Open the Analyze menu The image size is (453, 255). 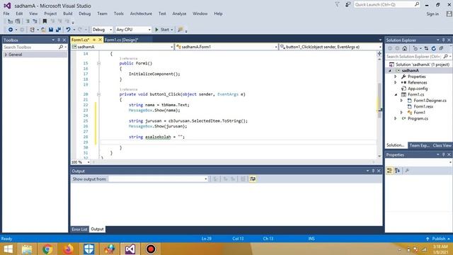tap(179, 13)
